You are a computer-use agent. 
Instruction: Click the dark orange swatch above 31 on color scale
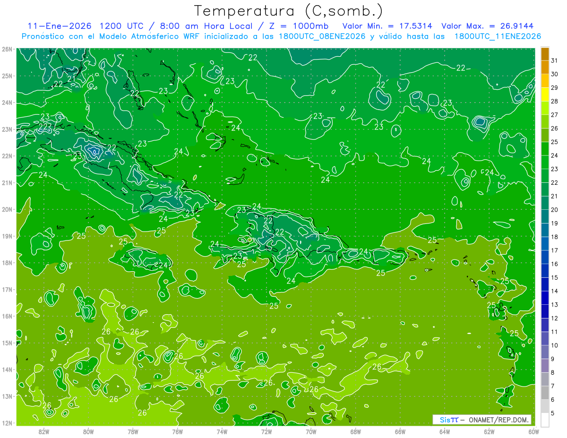coord(545,54)
